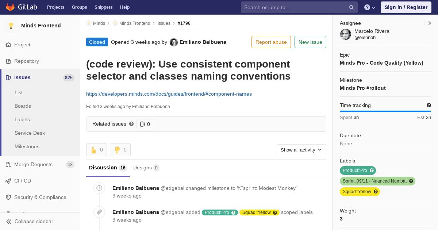Open CI / CD in the sidebar
The height and width of the screenshot is (230, 438).
coord(40,181)
